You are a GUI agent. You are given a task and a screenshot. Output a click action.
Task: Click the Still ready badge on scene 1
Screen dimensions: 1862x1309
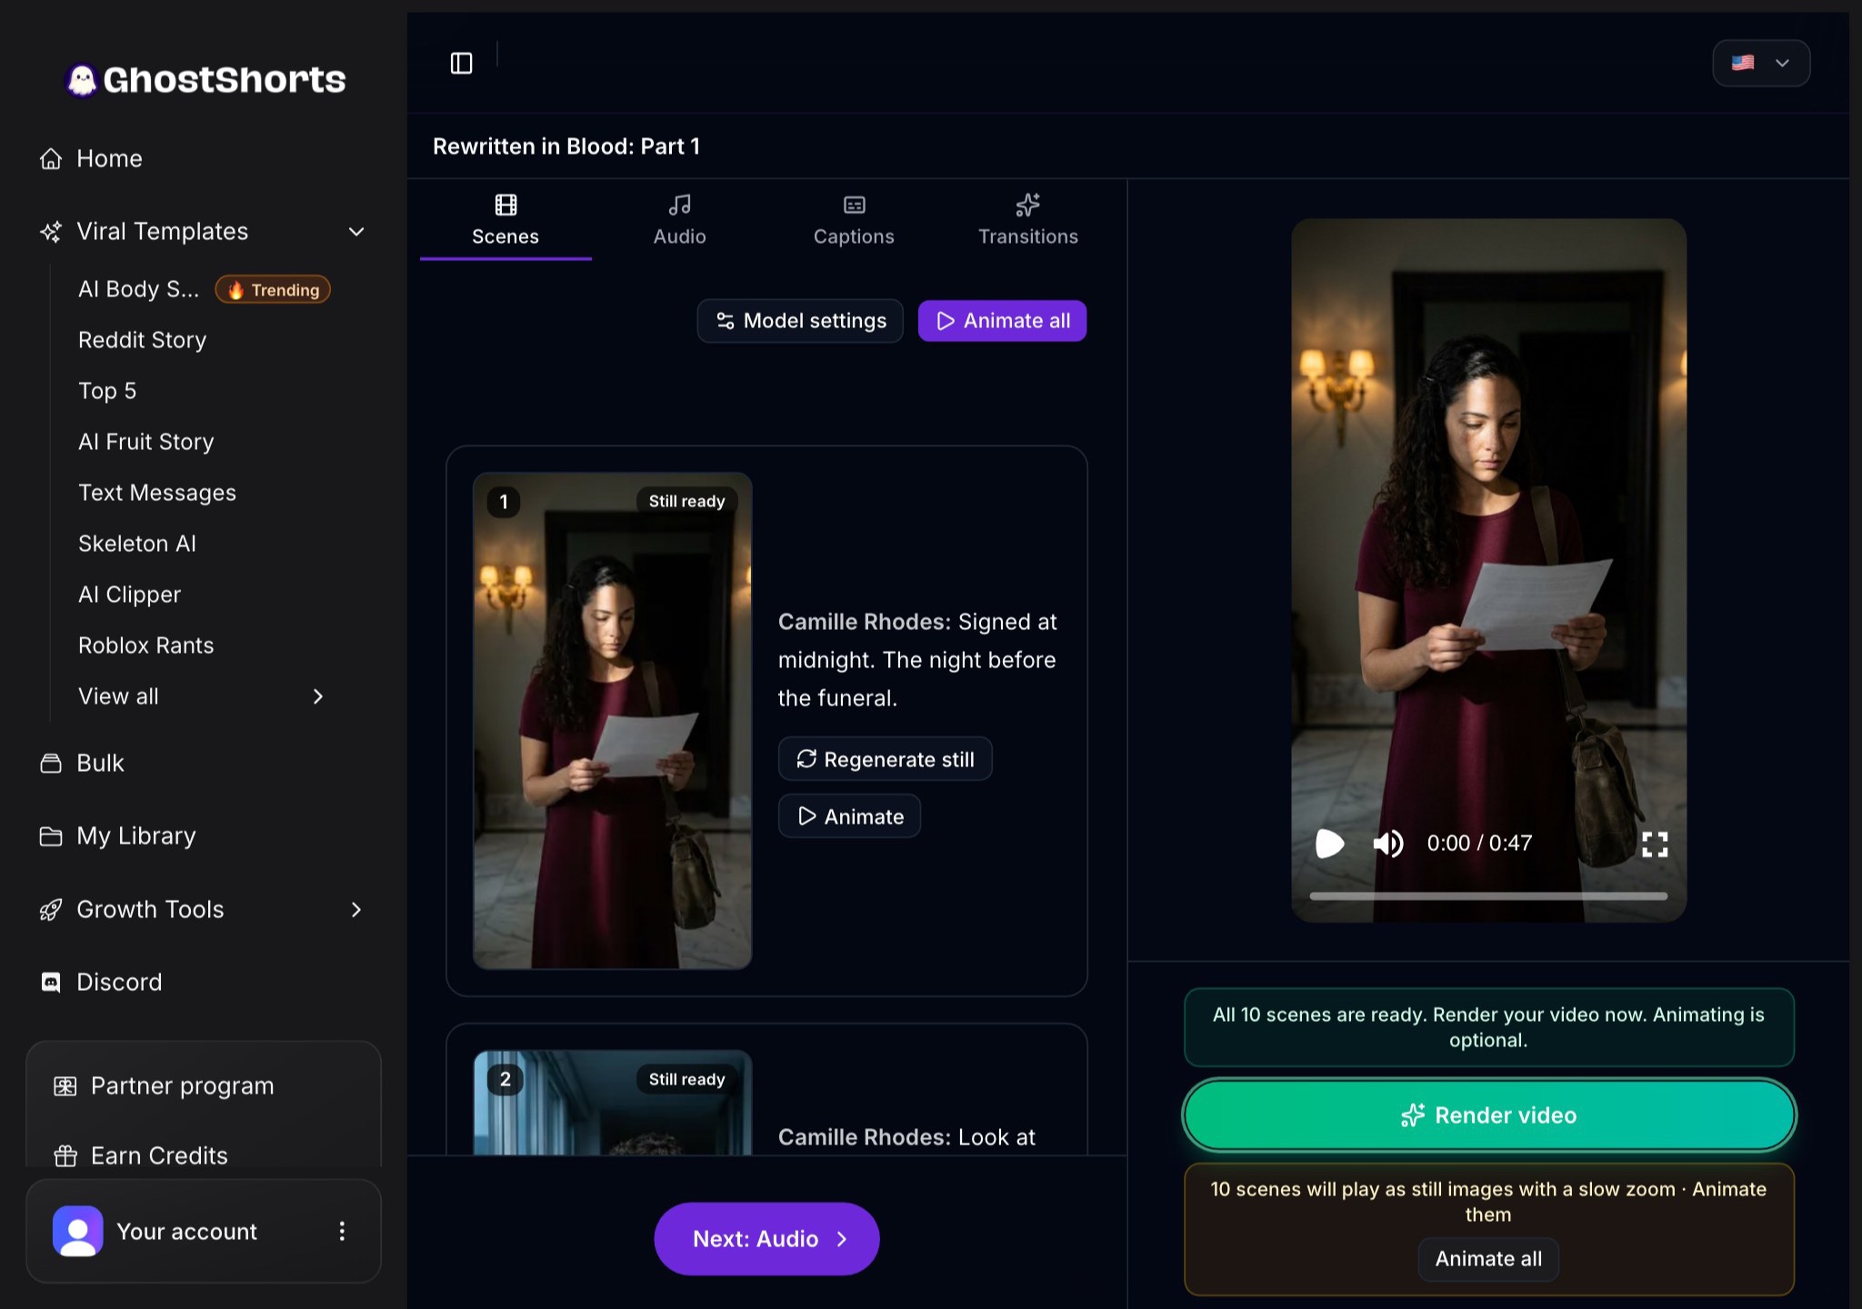686,501
